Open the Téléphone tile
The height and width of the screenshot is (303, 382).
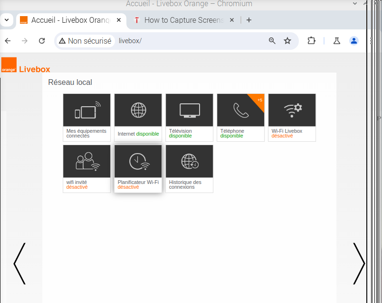tap(240, 117)
